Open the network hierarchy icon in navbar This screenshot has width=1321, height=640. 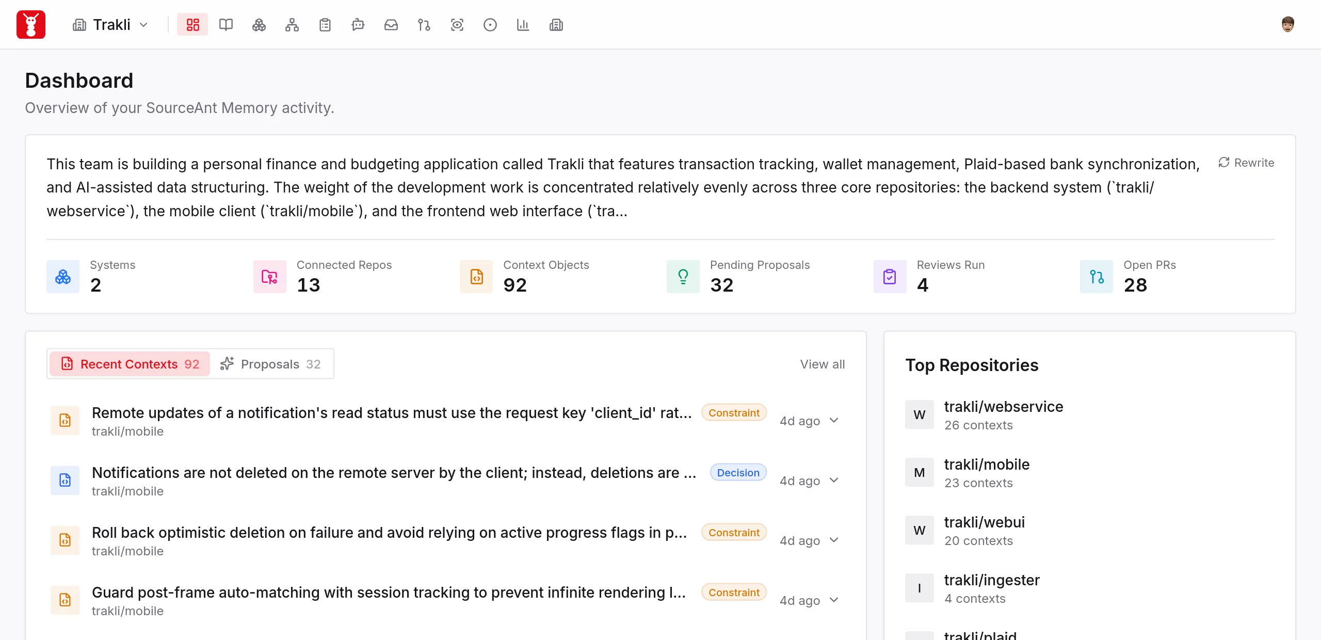tap(292, 25)
